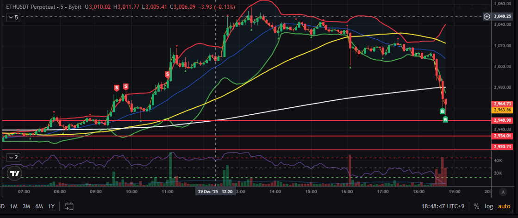
Task: Toggle the auto scale mode
Action: coord(505,206)
